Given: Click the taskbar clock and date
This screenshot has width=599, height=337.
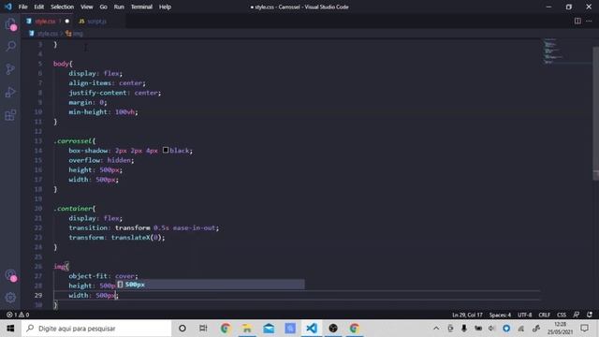Looking at the screenshot, I should [560, 329].
